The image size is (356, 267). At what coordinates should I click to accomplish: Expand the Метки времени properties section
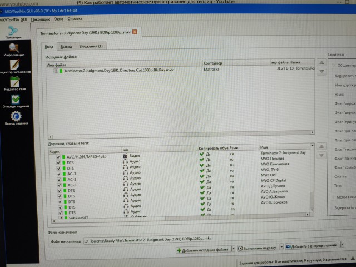tap(333, 197)
